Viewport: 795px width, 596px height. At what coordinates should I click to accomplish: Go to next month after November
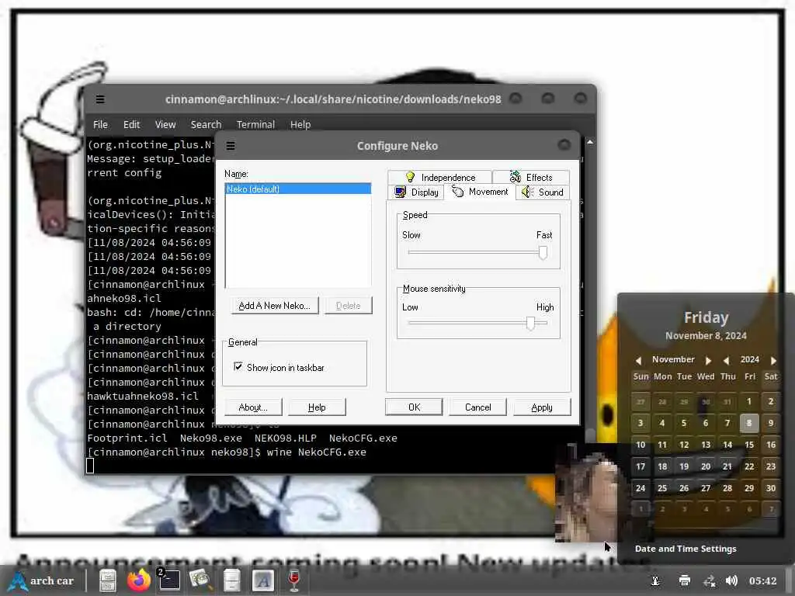(x=708, y=360)
